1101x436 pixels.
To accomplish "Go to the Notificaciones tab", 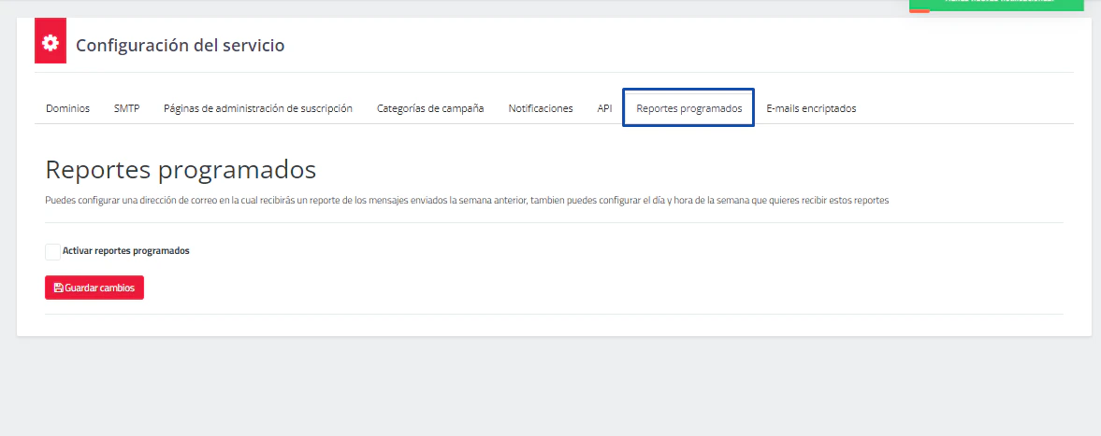I will 540,108.
